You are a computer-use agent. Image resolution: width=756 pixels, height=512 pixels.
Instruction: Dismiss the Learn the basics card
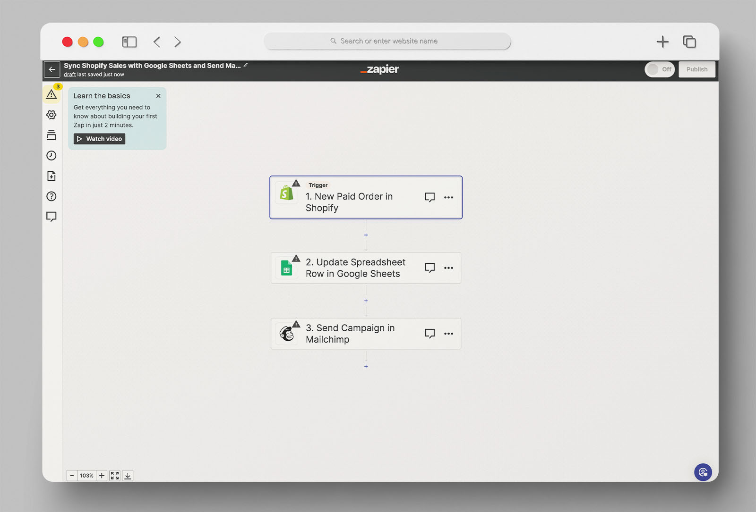coord(158,96)
